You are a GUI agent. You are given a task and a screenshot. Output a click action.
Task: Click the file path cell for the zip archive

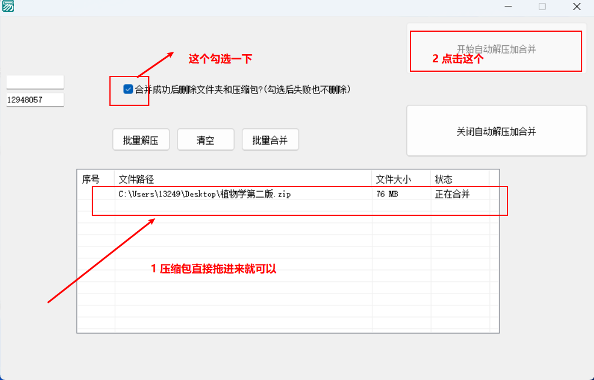click(205, 192)
